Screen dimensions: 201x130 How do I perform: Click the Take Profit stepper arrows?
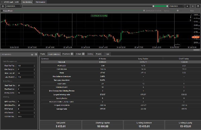coord(34,77)
